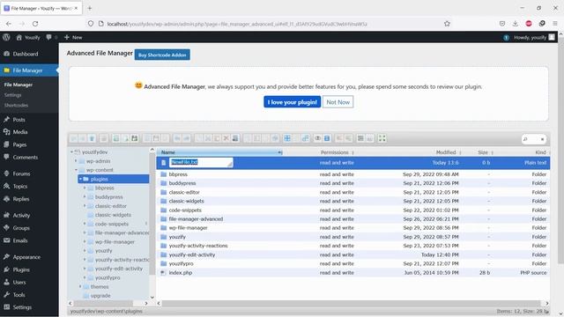Select the wp-file-manager folder in tree
The width and height of the screenshot is (564, 317).
point(115,242)
